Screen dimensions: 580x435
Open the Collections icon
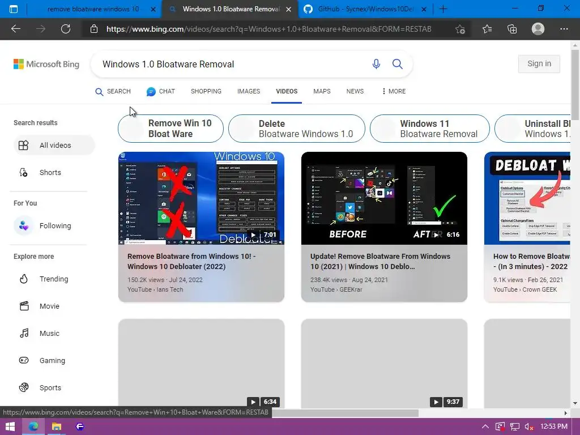512,29
